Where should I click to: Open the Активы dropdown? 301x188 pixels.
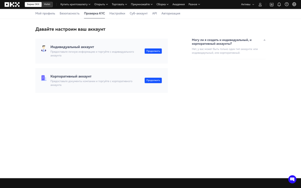tap(248, 4)
